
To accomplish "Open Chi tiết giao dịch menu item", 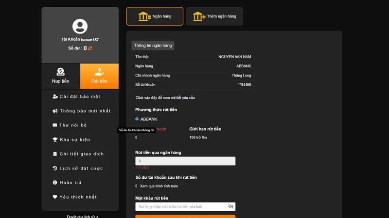I will [x=81, y=154].
